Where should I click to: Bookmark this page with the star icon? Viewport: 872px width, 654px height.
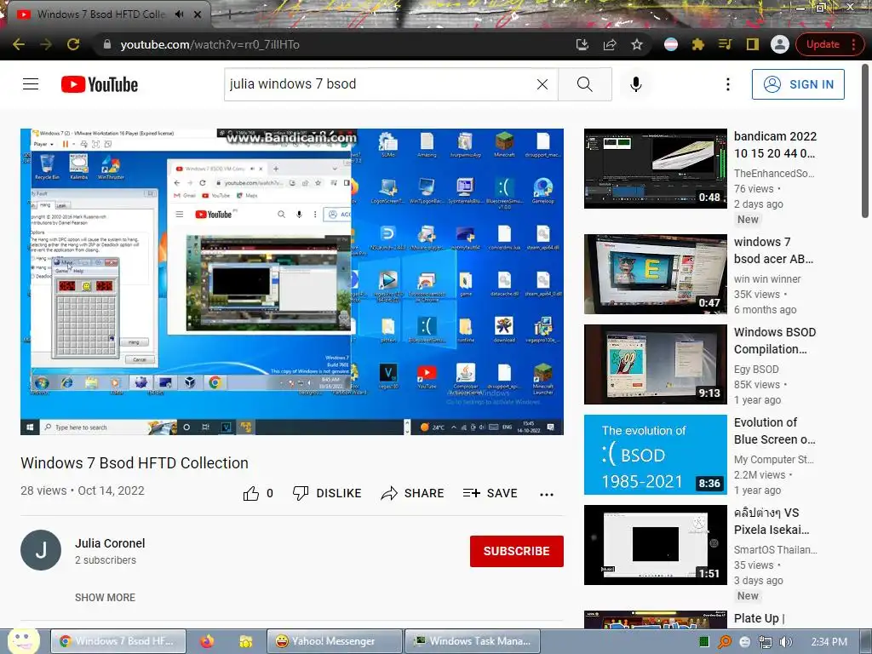click(x=637, y=44)
